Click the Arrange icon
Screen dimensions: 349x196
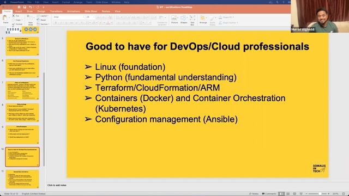coord(203,18)
